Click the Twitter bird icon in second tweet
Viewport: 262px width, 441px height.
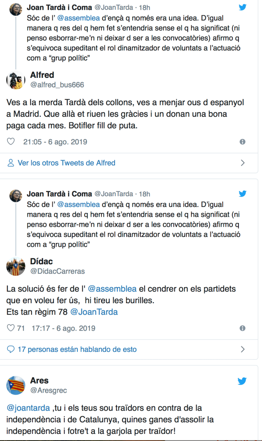coord(243,194)
